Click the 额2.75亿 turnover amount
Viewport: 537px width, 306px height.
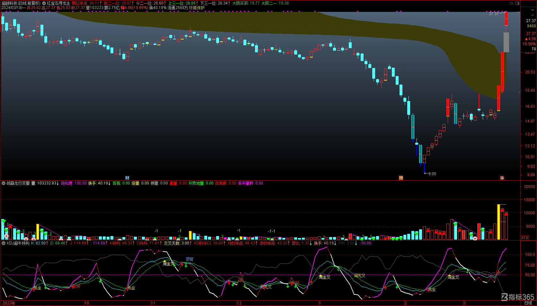[x=112, y=8]
